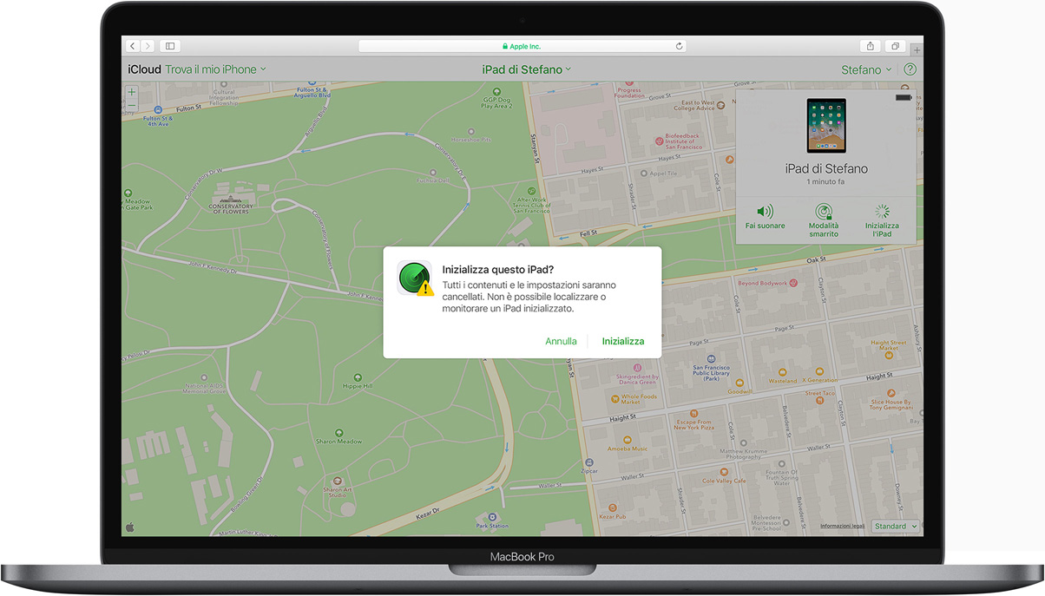The width and height of the screenshot is (1045, 596).
Task: Activate Modalità smarrito lost mode icon
Action: pos(824,212)
